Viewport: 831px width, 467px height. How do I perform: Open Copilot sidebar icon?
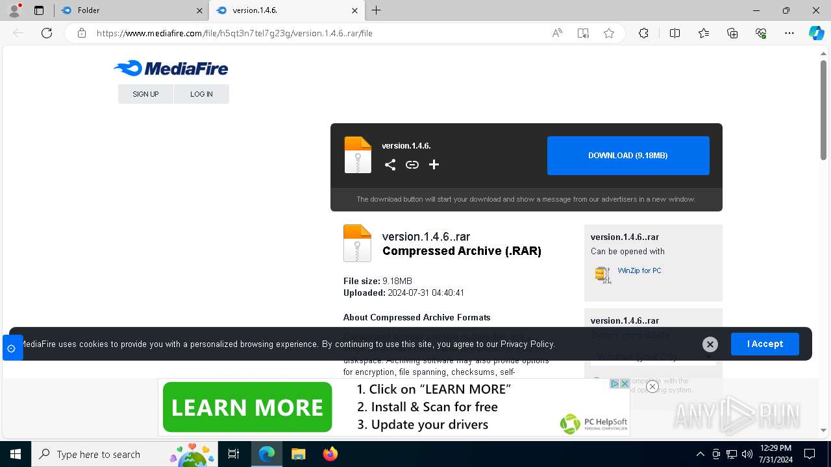point(816,33)
